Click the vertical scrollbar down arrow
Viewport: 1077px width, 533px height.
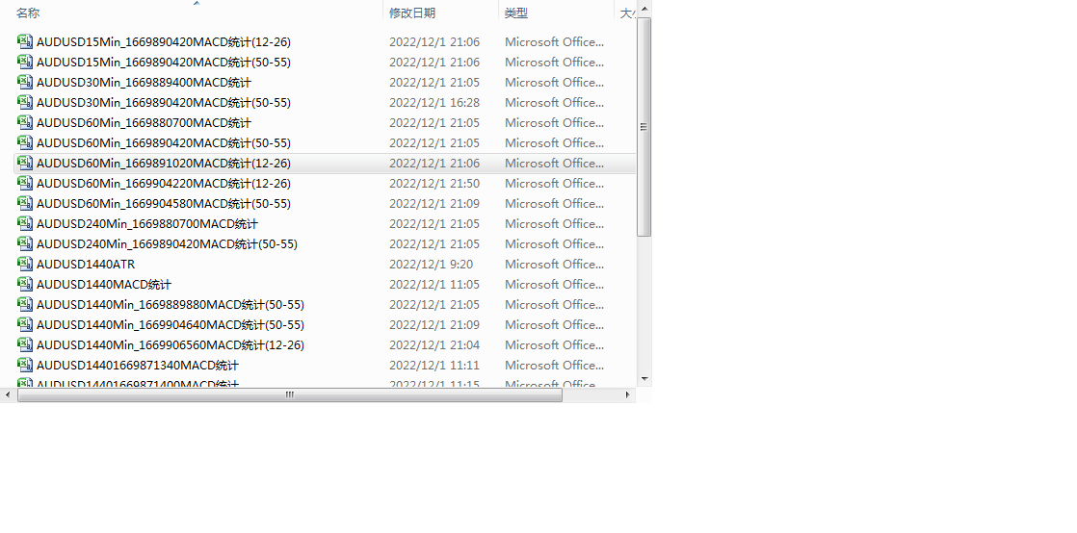coord(644,378)
